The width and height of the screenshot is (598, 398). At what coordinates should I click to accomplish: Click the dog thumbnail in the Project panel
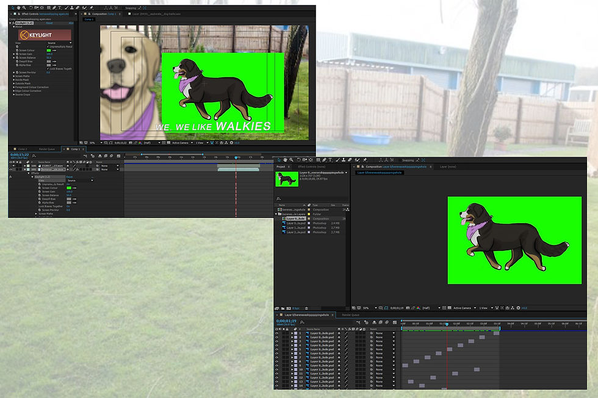coord(287,179)
